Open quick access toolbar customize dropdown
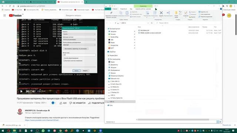The image size is (237, 133). click(114, 6)
